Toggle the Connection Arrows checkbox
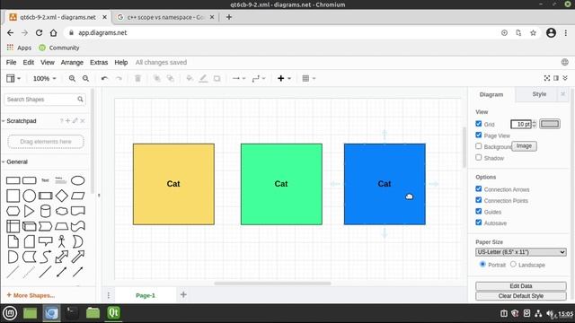This screenshot has height=323, width=575. coord(479,189)
